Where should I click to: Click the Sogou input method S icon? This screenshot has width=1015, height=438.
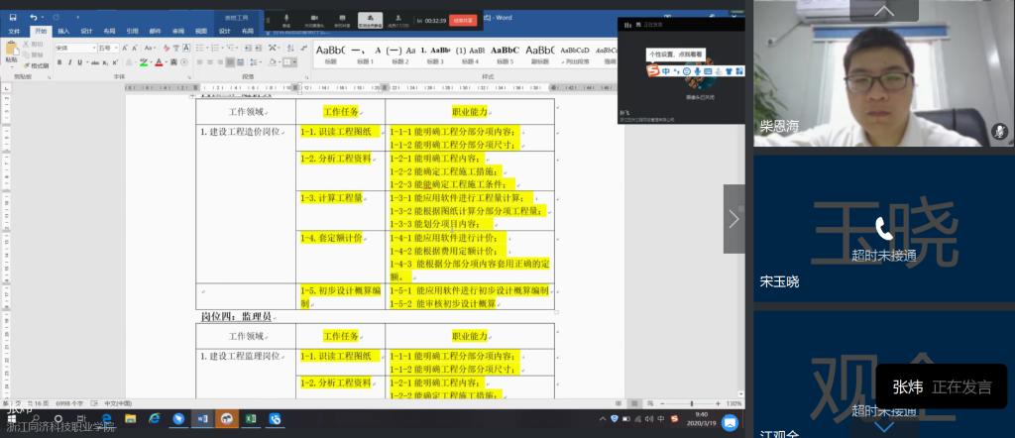(x=653, y=70)
